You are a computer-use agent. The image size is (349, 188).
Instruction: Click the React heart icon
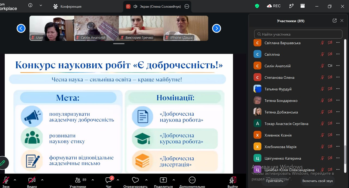tap(135, 180)
